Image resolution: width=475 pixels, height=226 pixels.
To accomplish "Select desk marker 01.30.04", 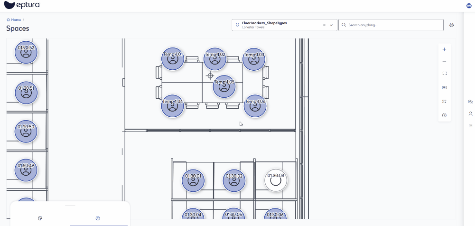I will 193,213.
